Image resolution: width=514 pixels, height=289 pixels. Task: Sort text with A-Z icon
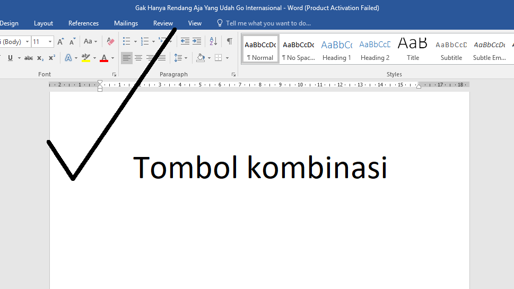[213, 41]
